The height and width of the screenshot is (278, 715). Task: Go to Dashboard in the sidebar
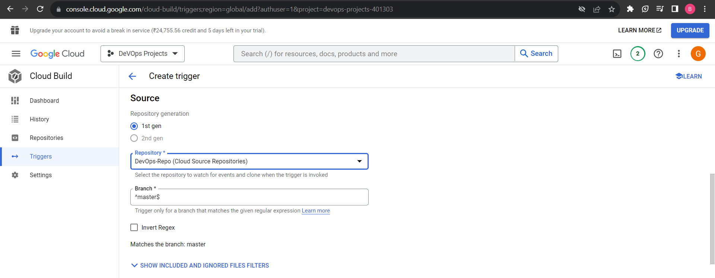click(x=44, y=101)
